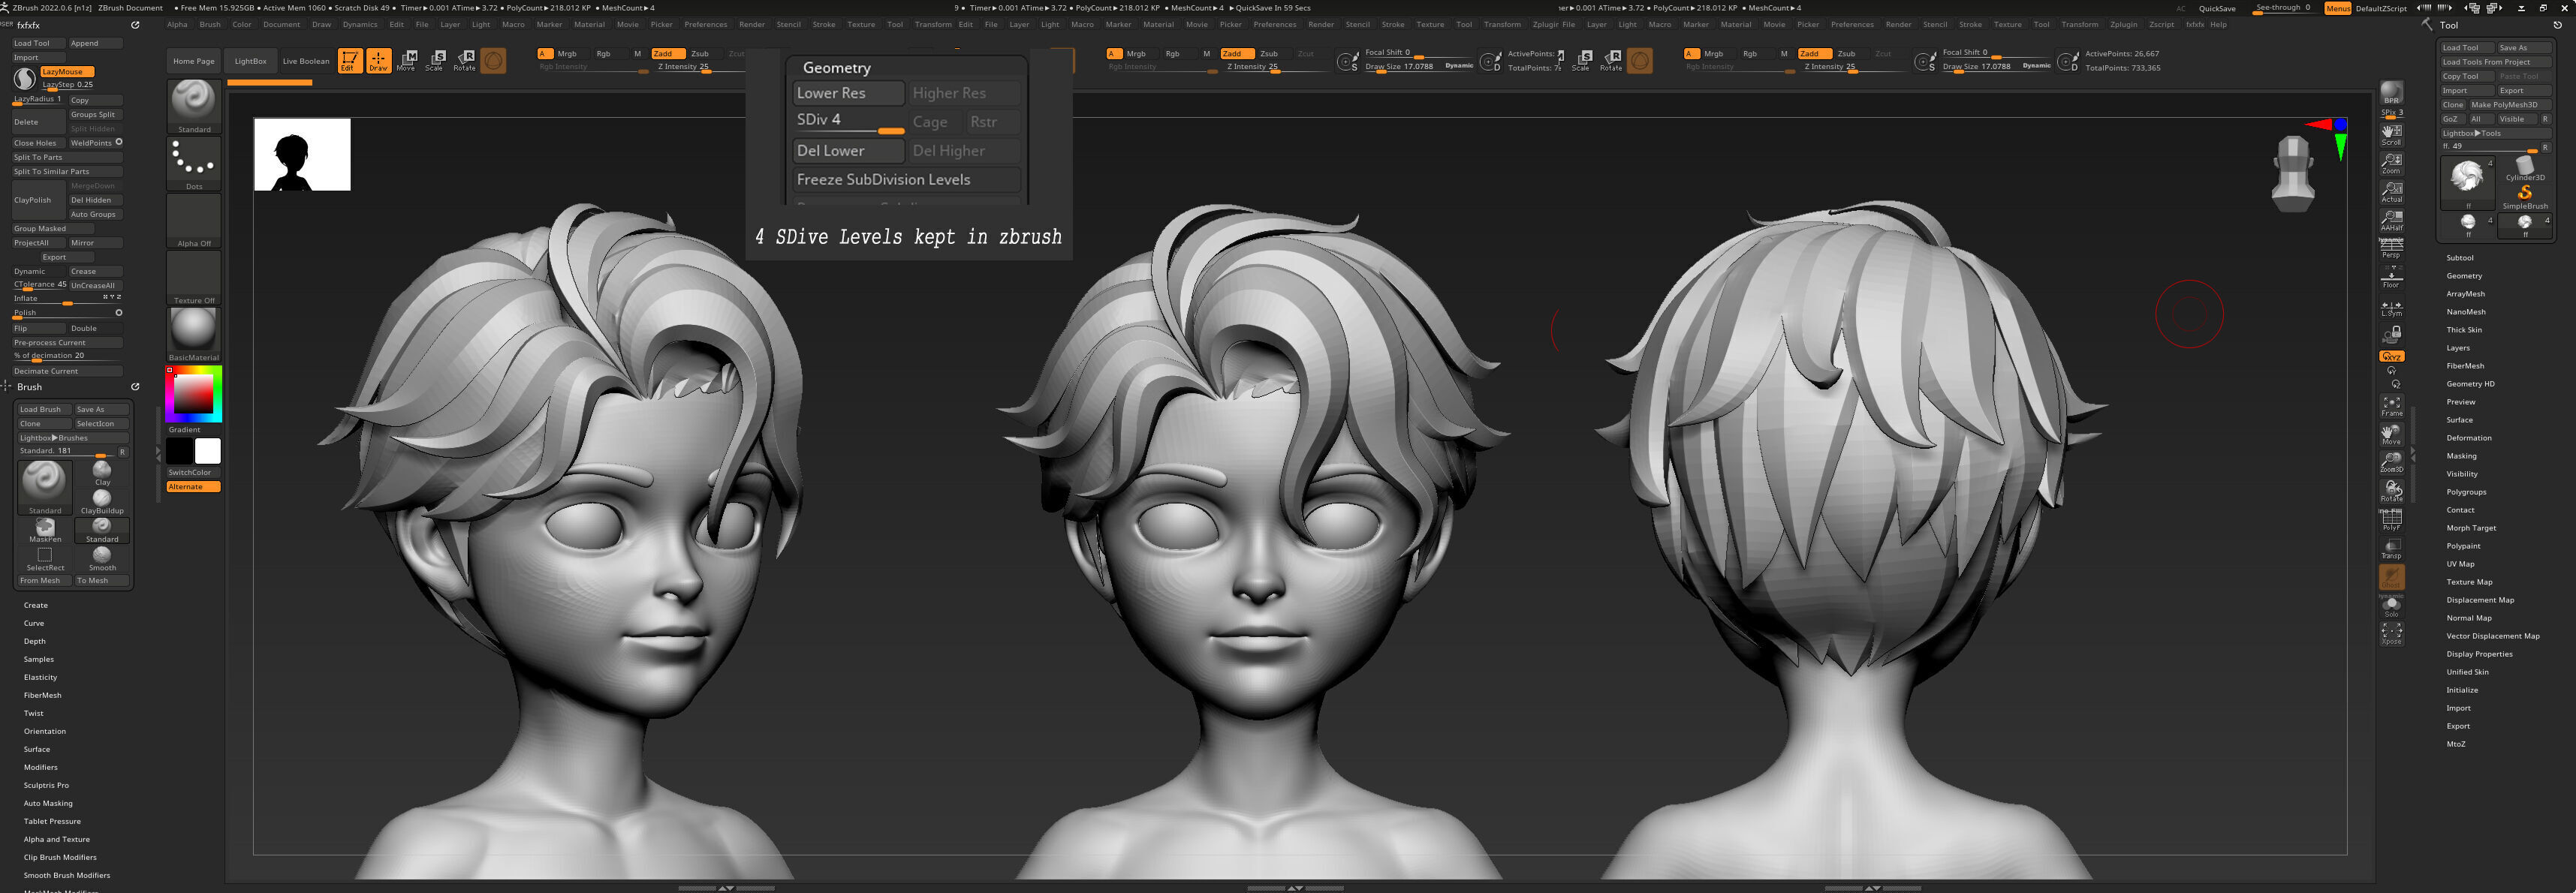2576x893 pixels.
Task: Toggle Ghost transparency button
Action: [2391, 577]
